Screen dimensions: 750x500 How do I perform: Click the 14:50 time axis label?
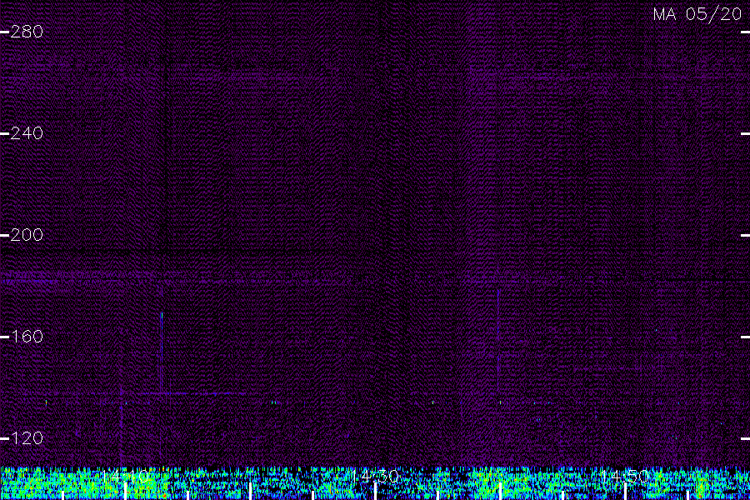(625, 476)
